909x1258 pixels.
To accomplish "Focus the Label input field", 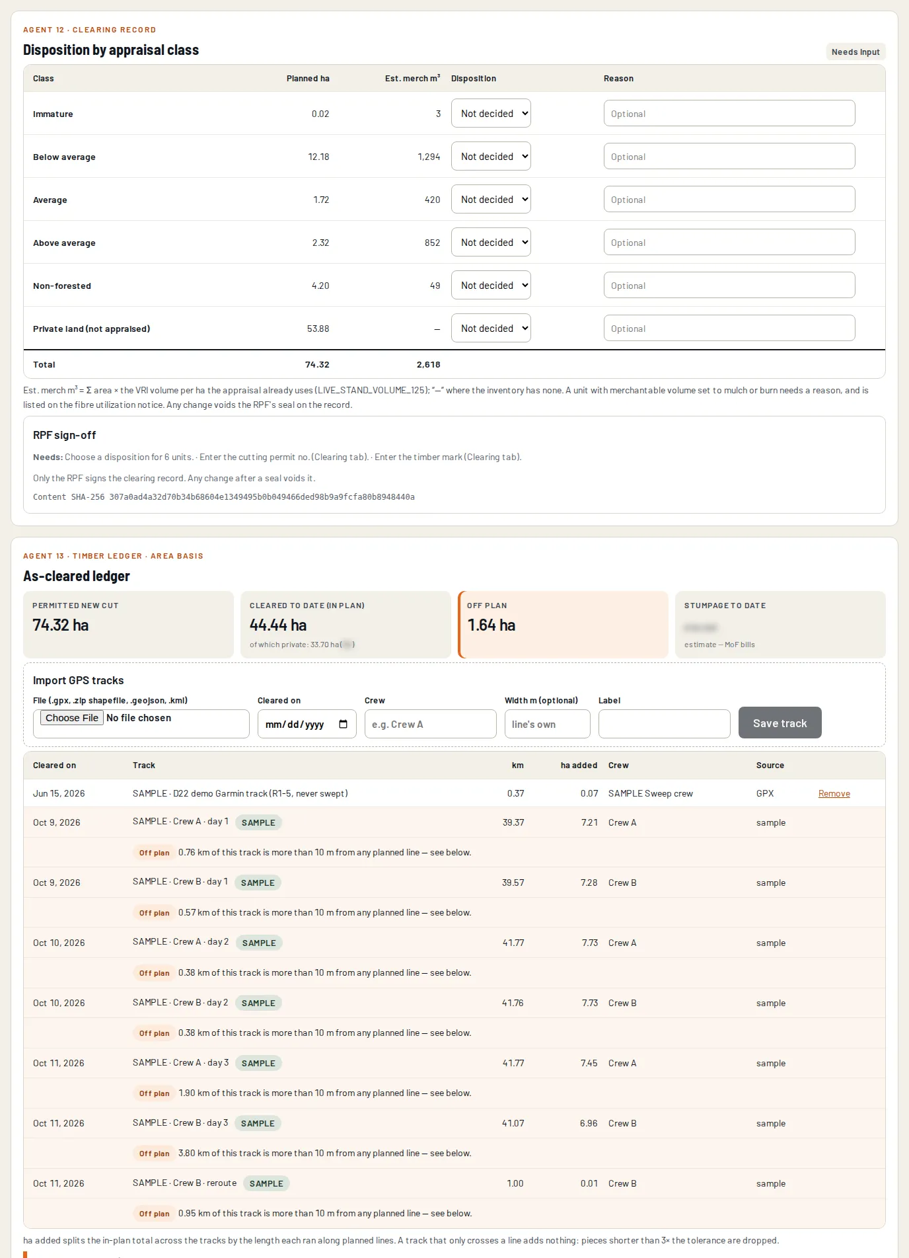I will click(x=664, y=724).
